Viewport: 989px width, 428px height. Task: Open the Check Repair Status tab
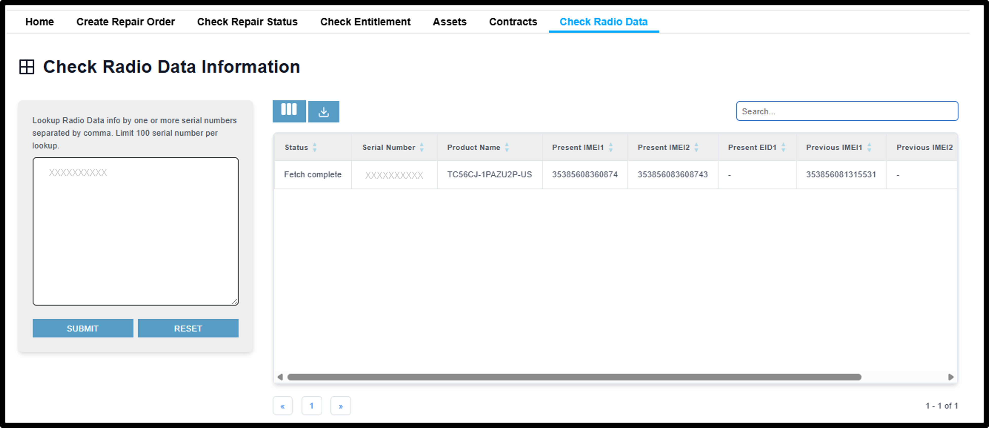coord(247,22)
